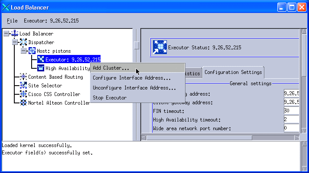Click the Dispatcher node icon

(x=23, y=42)
